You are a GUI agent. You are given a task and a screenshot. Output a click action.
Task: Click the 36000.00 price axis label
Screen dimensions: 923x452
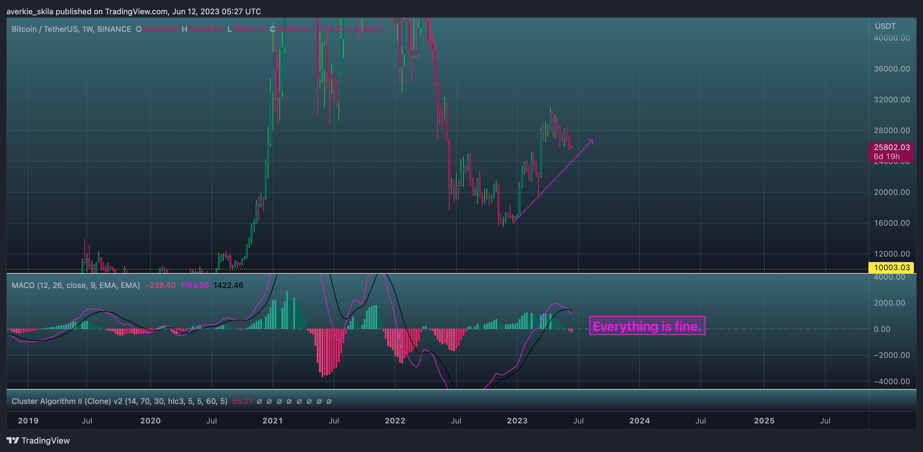click(x=892, y=69)
